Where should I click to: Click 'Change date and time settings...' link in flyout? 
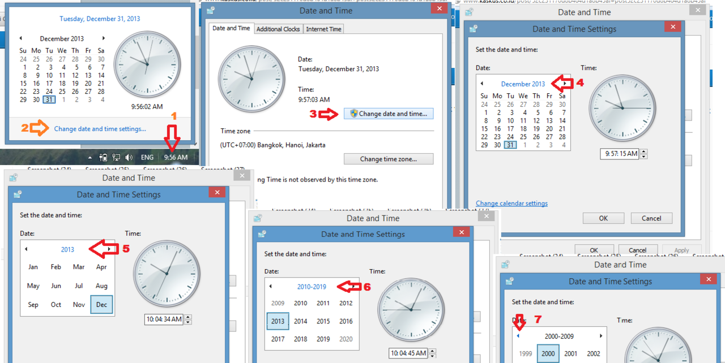pos(100,129)
